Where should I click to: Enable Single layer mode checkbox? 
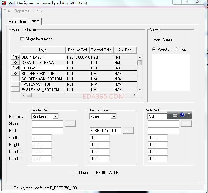pyautogui.click(x=22, y=39)
